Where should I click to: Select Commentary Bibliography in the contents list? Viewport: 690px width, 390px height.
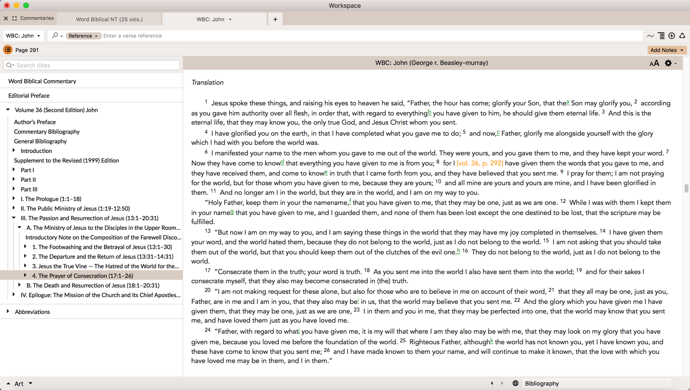[x=47, y=132]
